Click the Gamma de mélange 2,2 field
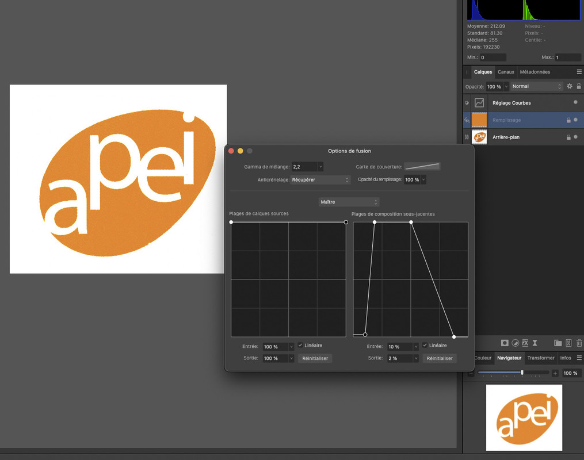 [305, 167]
